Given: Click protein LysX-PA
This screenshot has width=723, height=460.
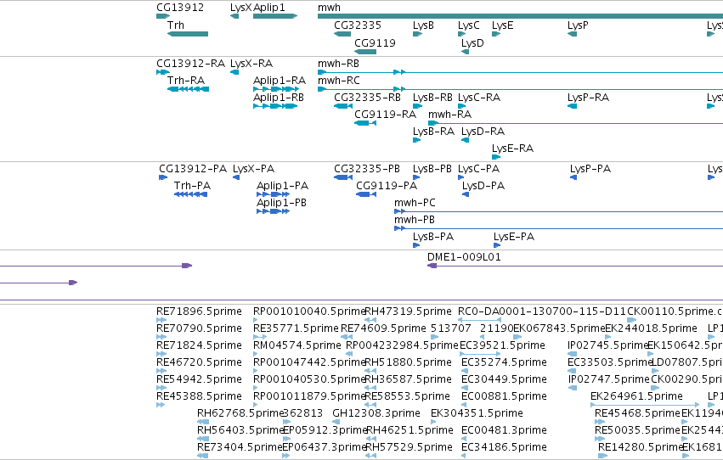Looking at the screenshot, I should point(254,169).
